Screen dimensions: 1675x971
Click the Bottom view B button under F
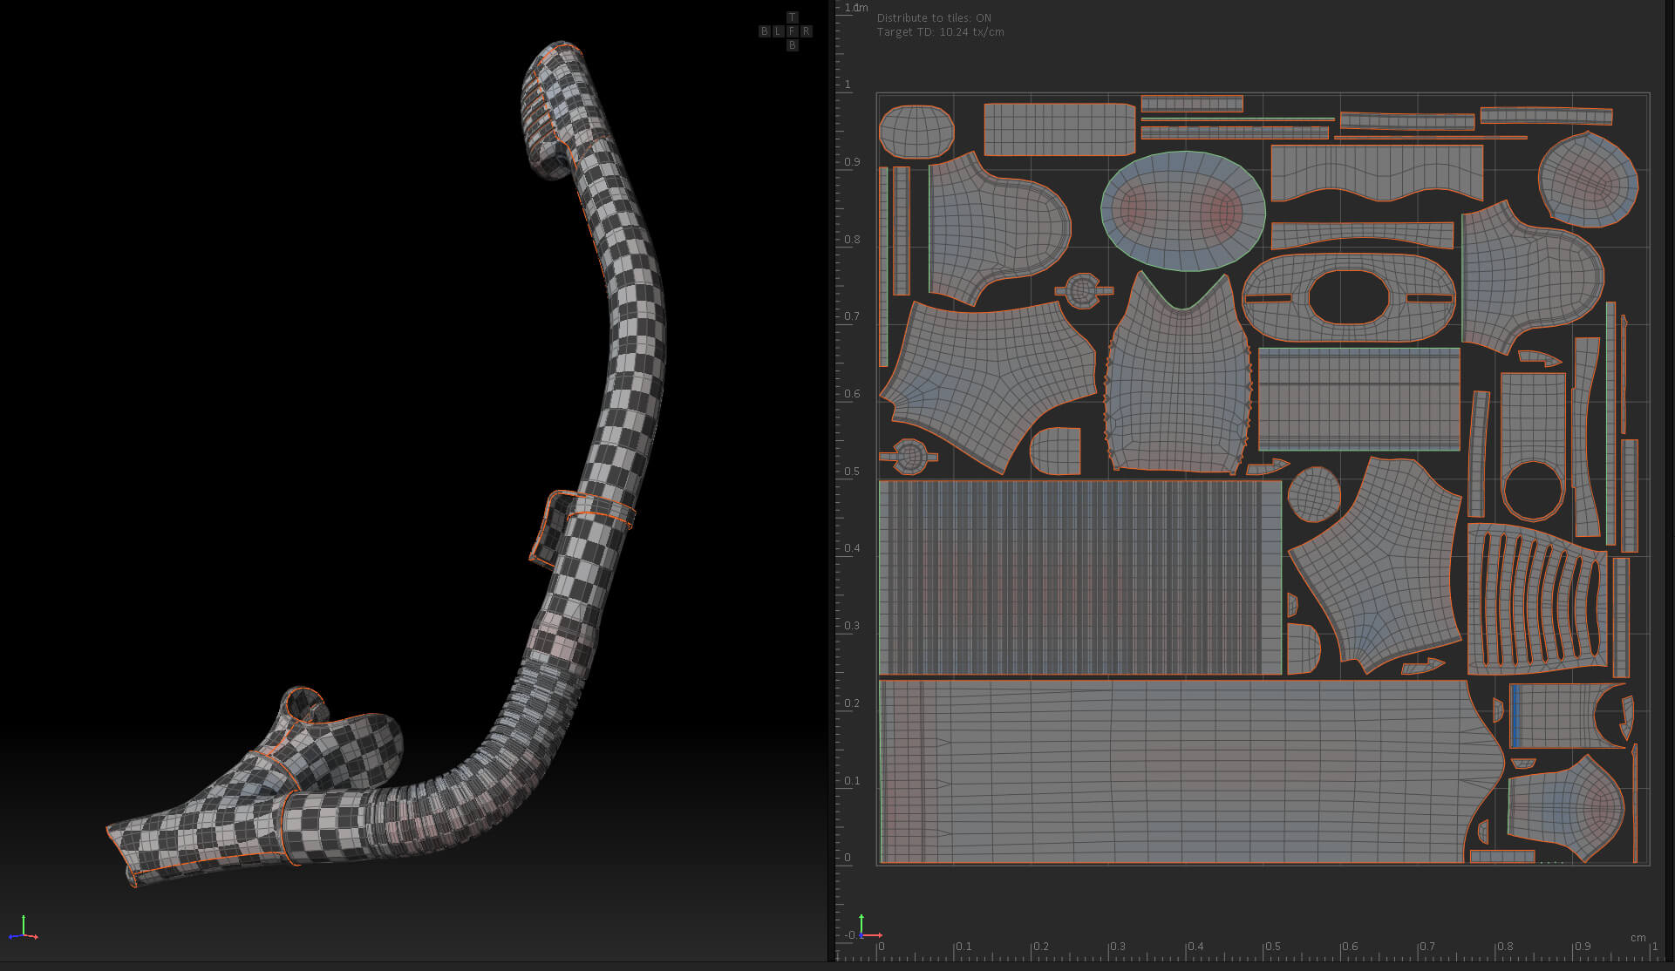(x=792, y=45)
